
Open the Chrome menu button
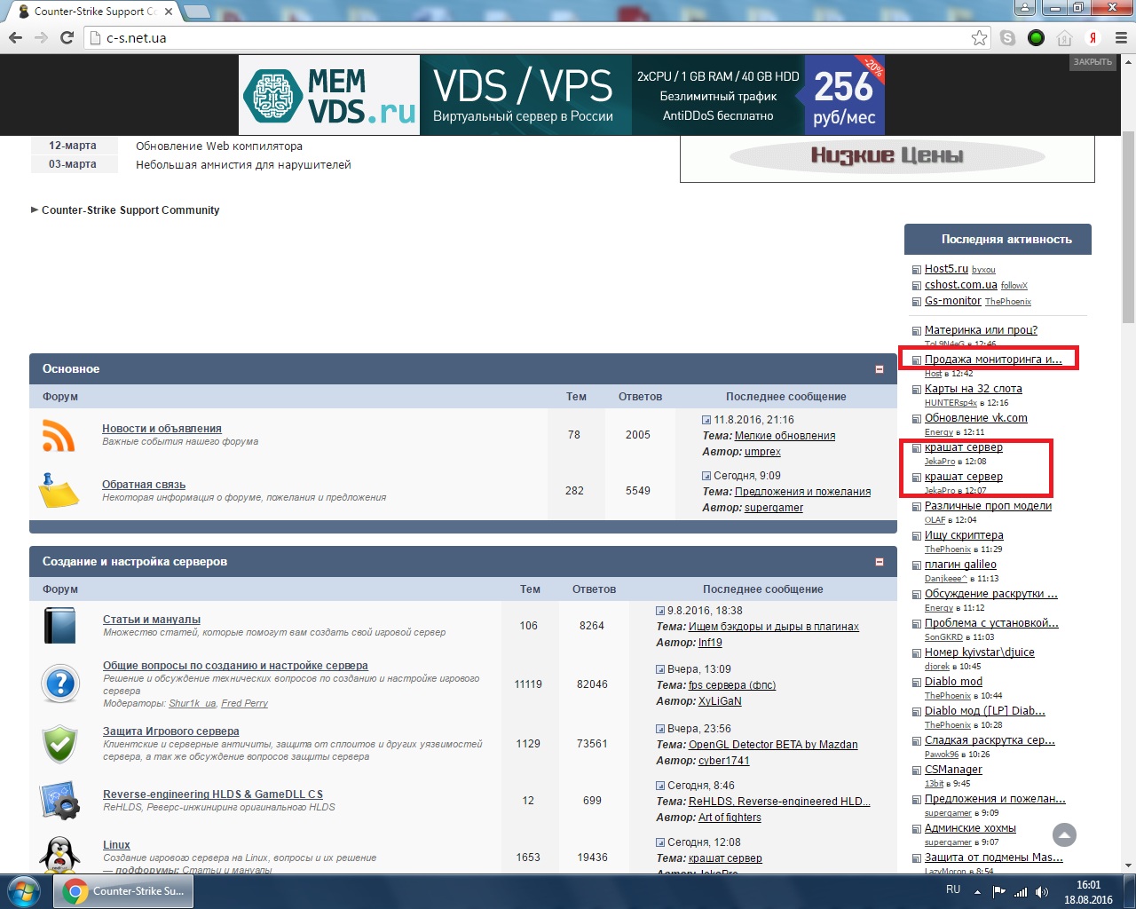click(x=1120, y=38)
